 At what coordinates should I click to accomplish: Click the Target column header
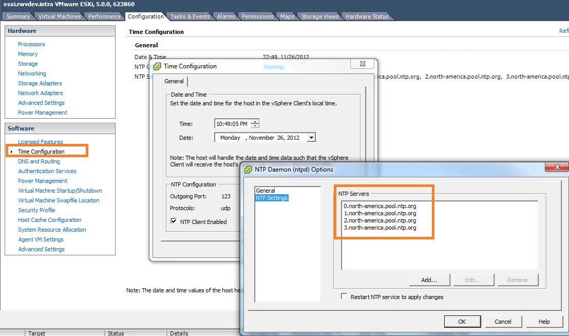[65, 333]
